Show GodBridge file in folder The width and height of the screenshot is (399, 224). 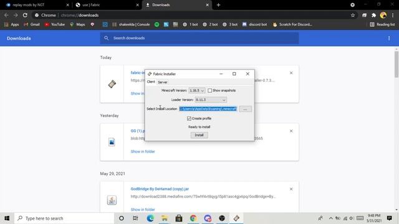[143, 210]
